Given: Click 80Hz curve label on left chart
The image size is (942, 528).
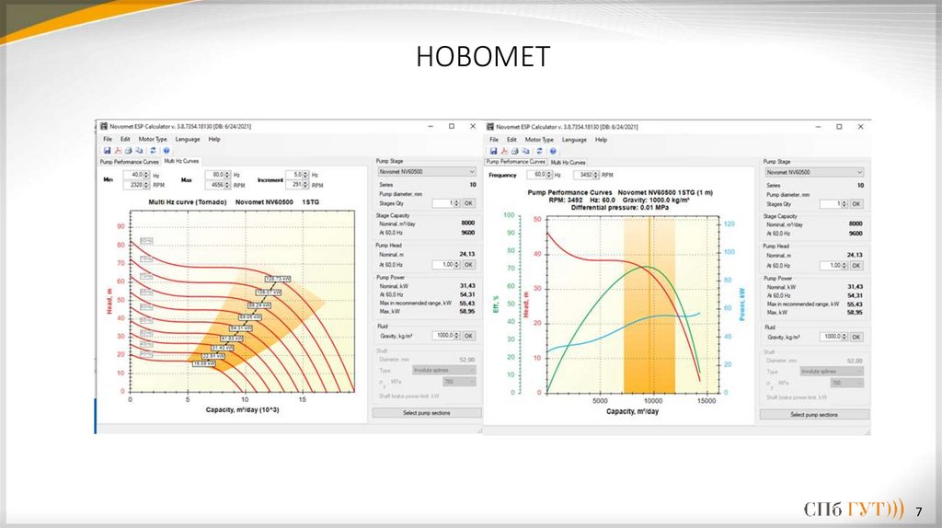Looking at the screenshot, I should click(x=146, y=241).
